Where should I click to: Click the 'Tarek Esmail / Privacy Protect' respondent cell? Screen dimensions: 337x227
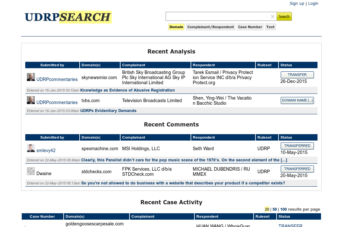tap(223, 77)
